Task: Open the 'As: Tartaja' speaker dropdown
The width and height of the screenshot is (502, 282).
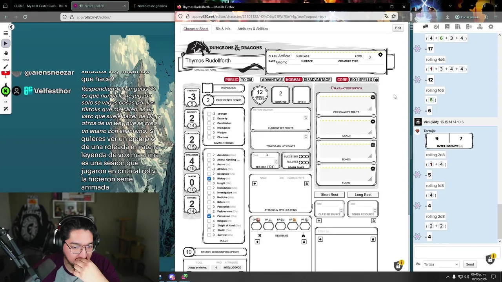Action: [441, 264]
